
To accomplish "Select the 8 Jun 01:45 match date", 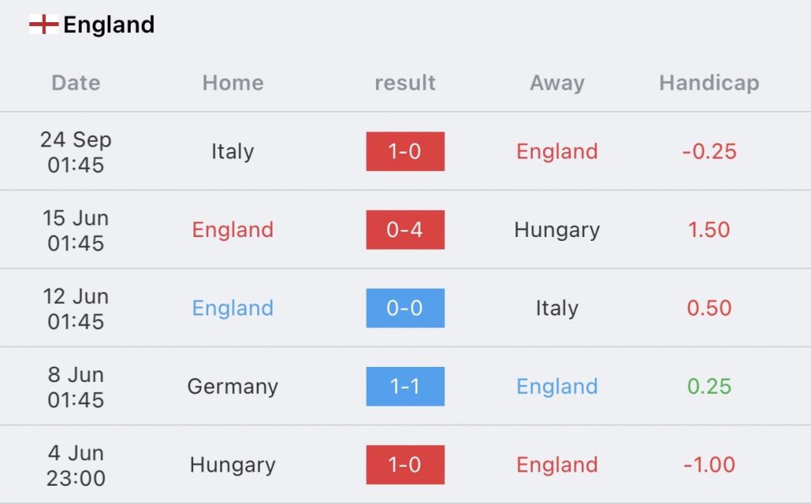I will coord(76,387).
